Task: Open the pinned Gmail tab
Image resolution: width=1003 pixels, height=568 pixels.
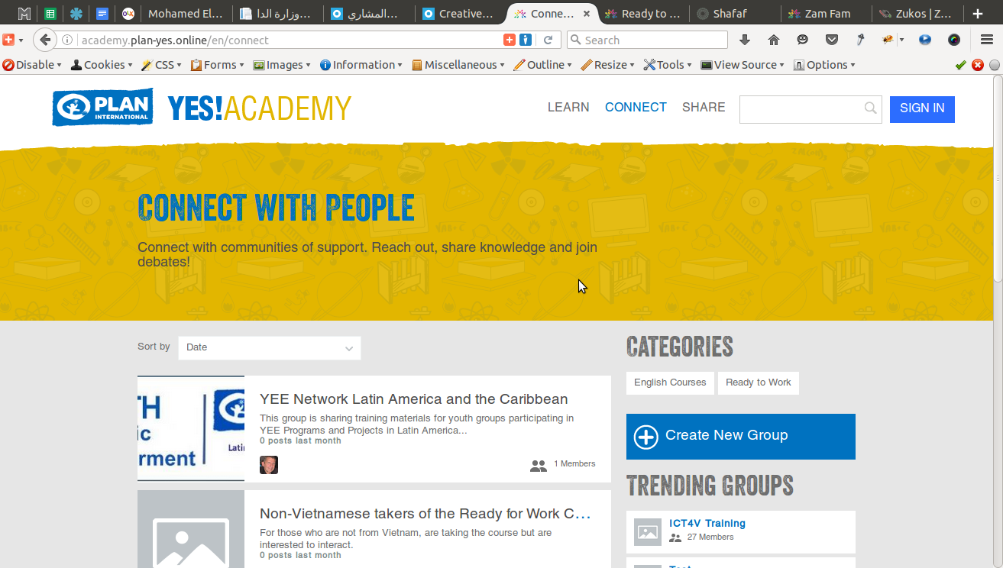Action: coord(24,14)
